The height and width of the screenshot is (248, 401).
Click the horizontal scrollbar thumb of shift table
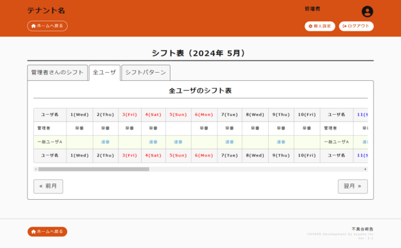click(93, 169)
